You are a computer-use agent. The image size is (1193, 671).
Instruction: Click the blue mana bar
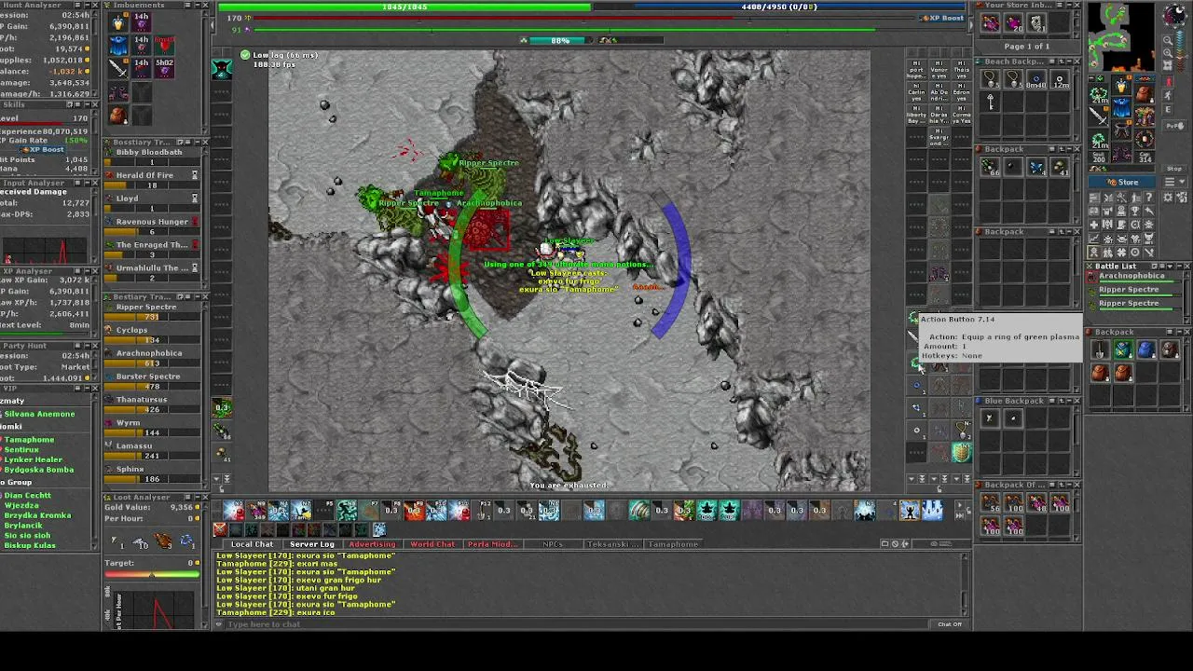click(x=779, y=7)
